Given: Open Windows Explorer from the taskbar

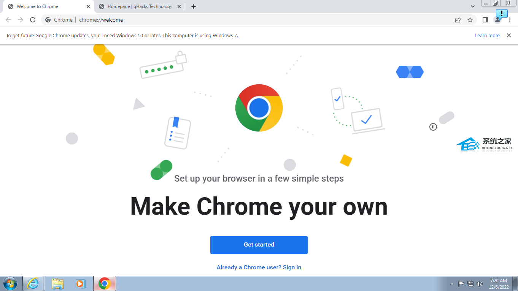Looking at the screenshot, I should coord(57,283).
